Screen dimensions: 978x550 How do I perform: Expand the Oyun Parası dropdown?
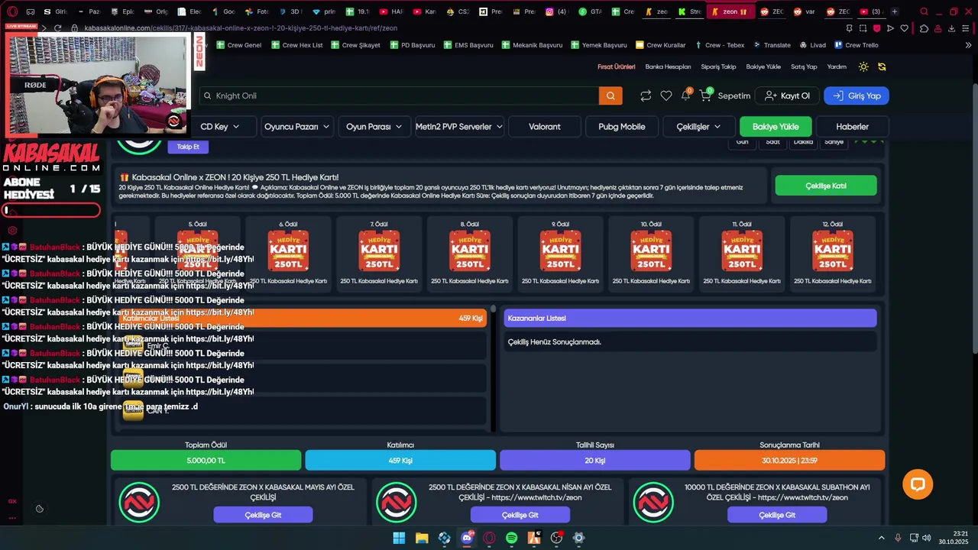click(374, 127)
